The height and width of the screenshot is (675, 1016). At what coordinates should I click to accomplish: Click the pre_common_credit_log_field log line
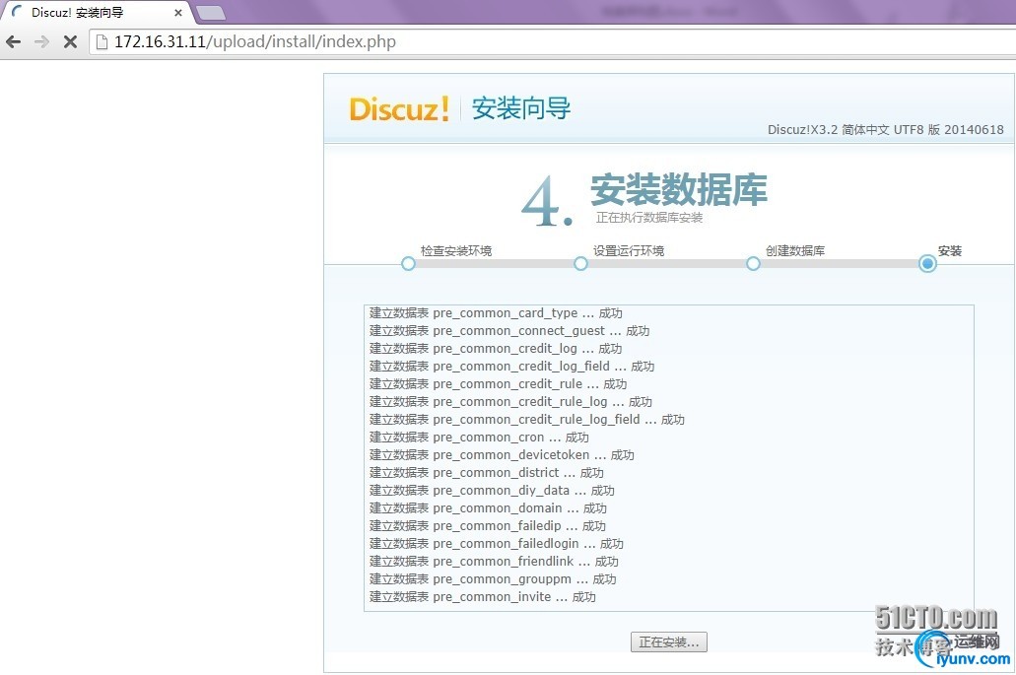(x=511, y=367)
